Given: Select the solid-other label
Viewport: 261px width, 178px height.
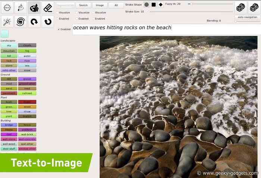Looking at the screenshot, I should click(x=9, y=70).
